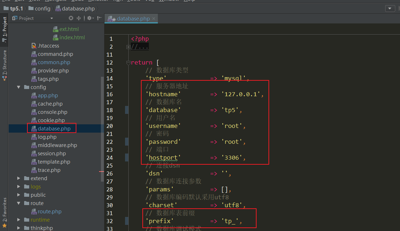Image resolution: width=400 pixels, height=231 pixels.
Task: Click the 'params' key on line 28
Action: tap(159, 189)
